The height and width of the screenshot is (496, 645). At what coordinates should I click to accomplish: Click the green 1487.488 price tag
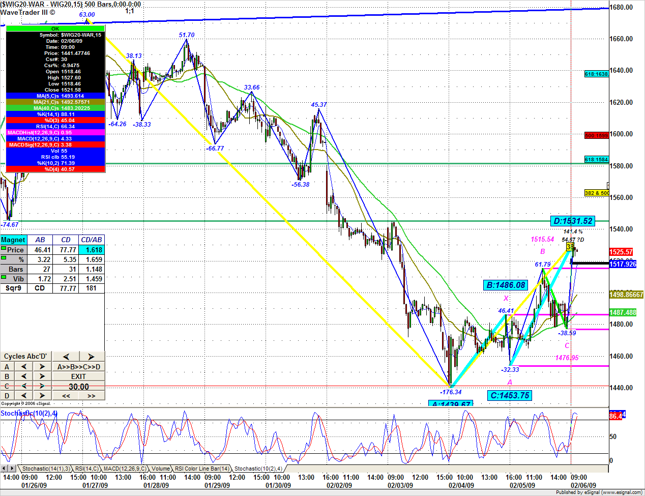[x=623, y=312]
